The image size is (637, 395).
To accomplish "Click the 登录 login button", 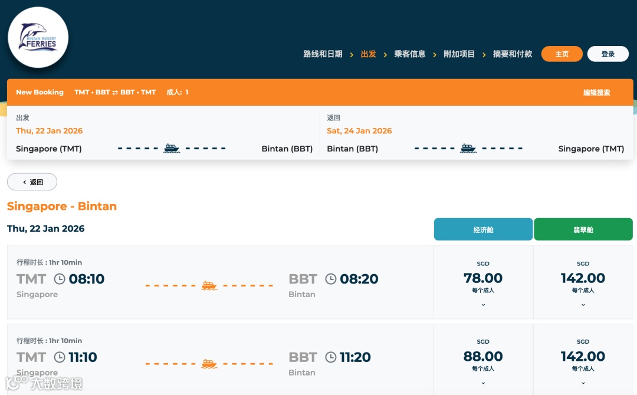I will tap(608, 54).
